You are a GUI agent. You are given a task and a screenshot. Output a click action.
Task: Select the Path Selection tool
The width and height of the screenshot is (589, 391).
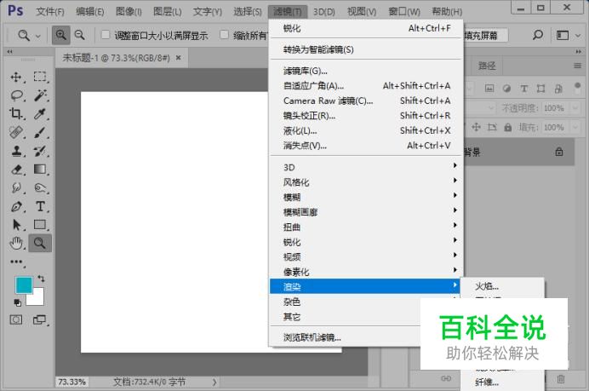pos(16,225)
